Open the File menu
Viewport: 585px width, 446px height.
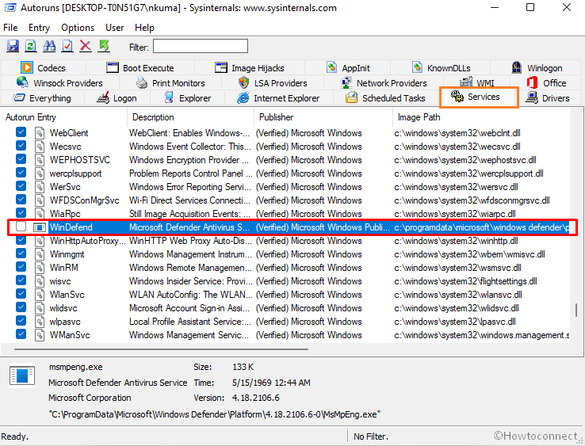pos(10,28)
